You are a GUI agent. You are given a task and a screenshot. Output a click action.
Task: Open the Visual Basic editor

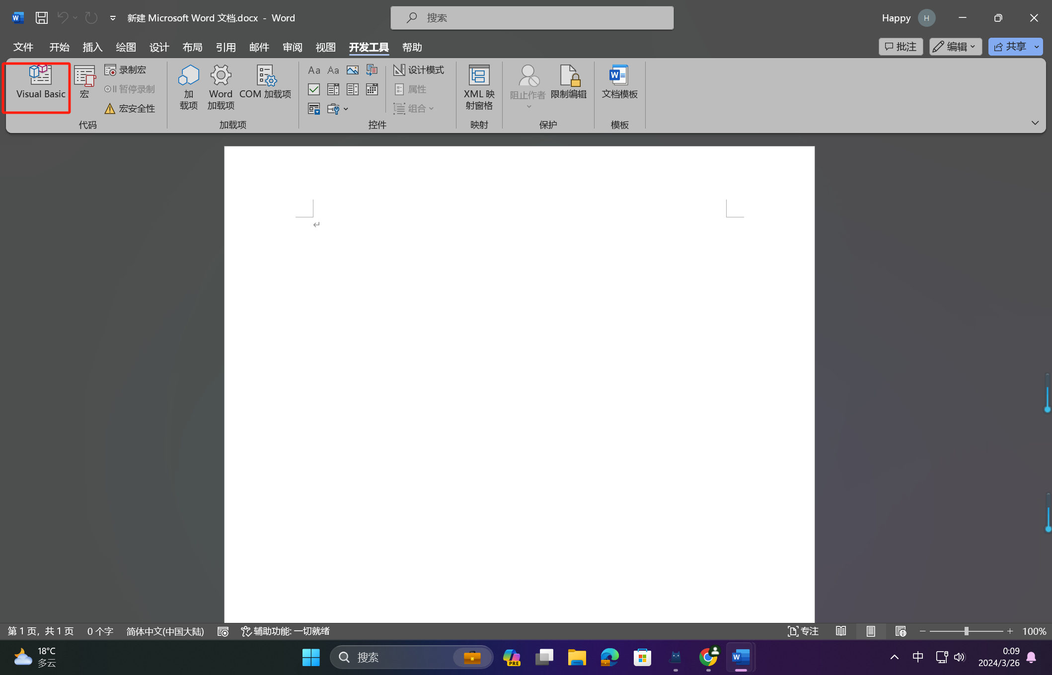[40, 82]
